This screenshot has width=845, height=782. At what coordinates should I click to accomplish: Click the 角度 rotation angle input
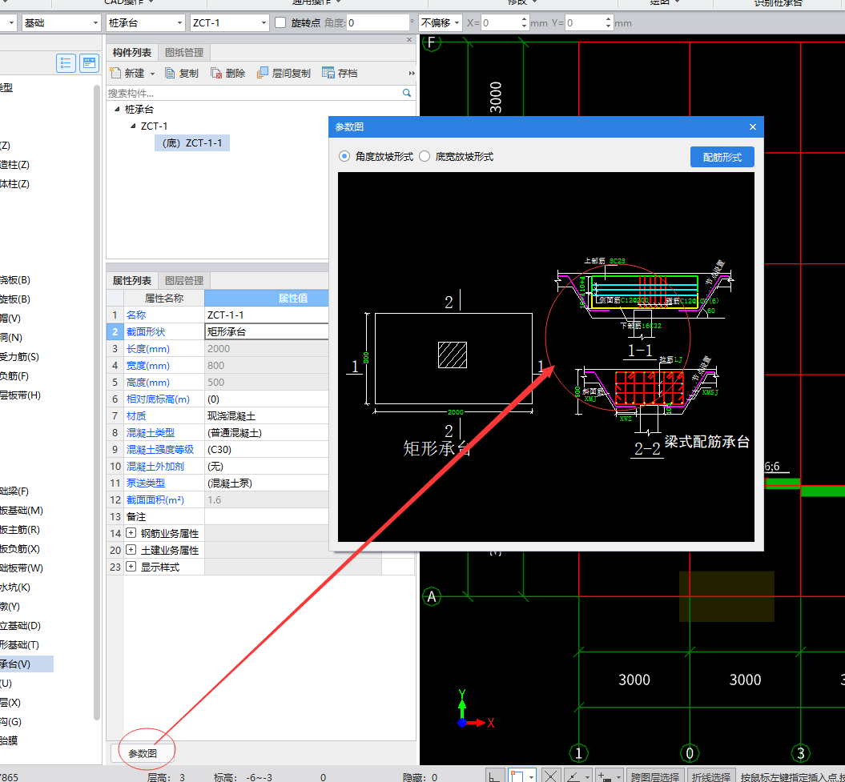[378, 23]
